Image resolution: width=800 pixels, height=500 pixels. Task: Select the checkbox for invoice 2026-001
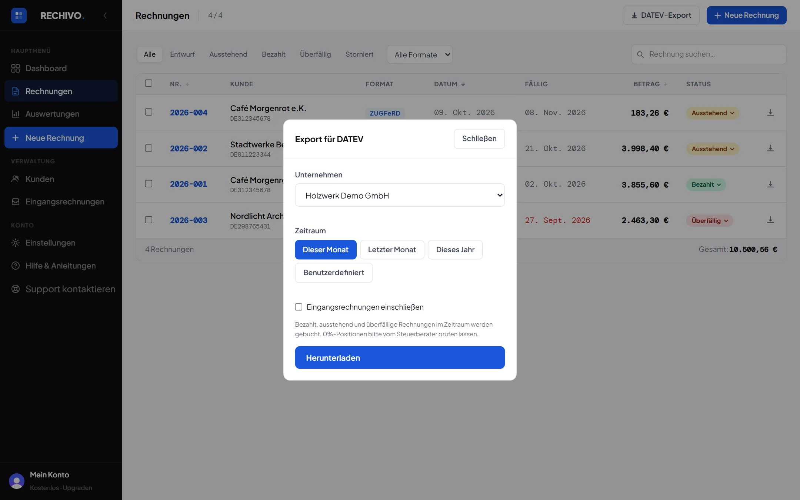click(x=149, y=184)
